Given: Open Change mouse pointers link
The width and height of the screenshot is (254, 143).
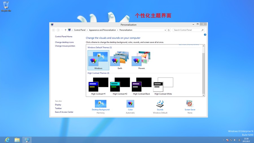Looking at the screenshot, I should (x=65, y=46).
